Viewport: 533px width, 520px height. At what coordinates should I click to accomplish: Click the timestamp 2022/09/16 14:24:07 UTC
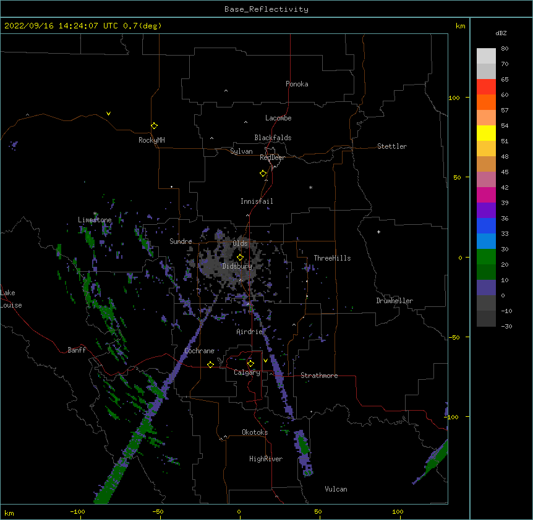61,26
